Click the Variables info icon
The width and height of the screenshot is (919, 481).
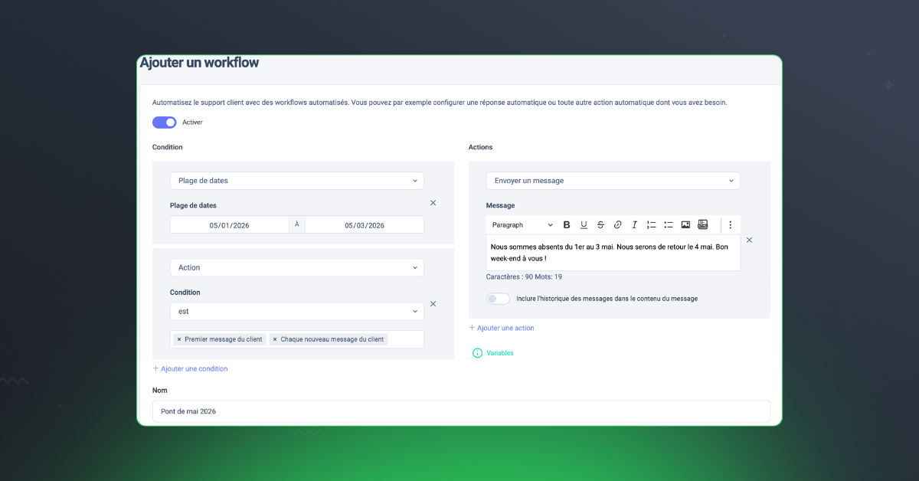478,353
